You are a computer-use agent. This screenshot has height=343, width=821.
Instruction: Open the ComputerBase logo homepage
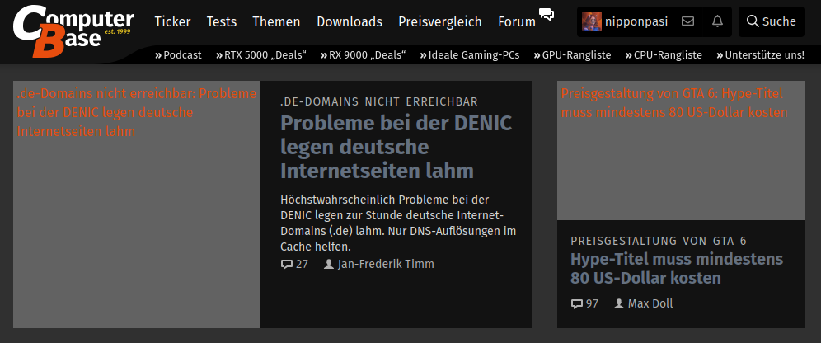(x=73, y=31)
